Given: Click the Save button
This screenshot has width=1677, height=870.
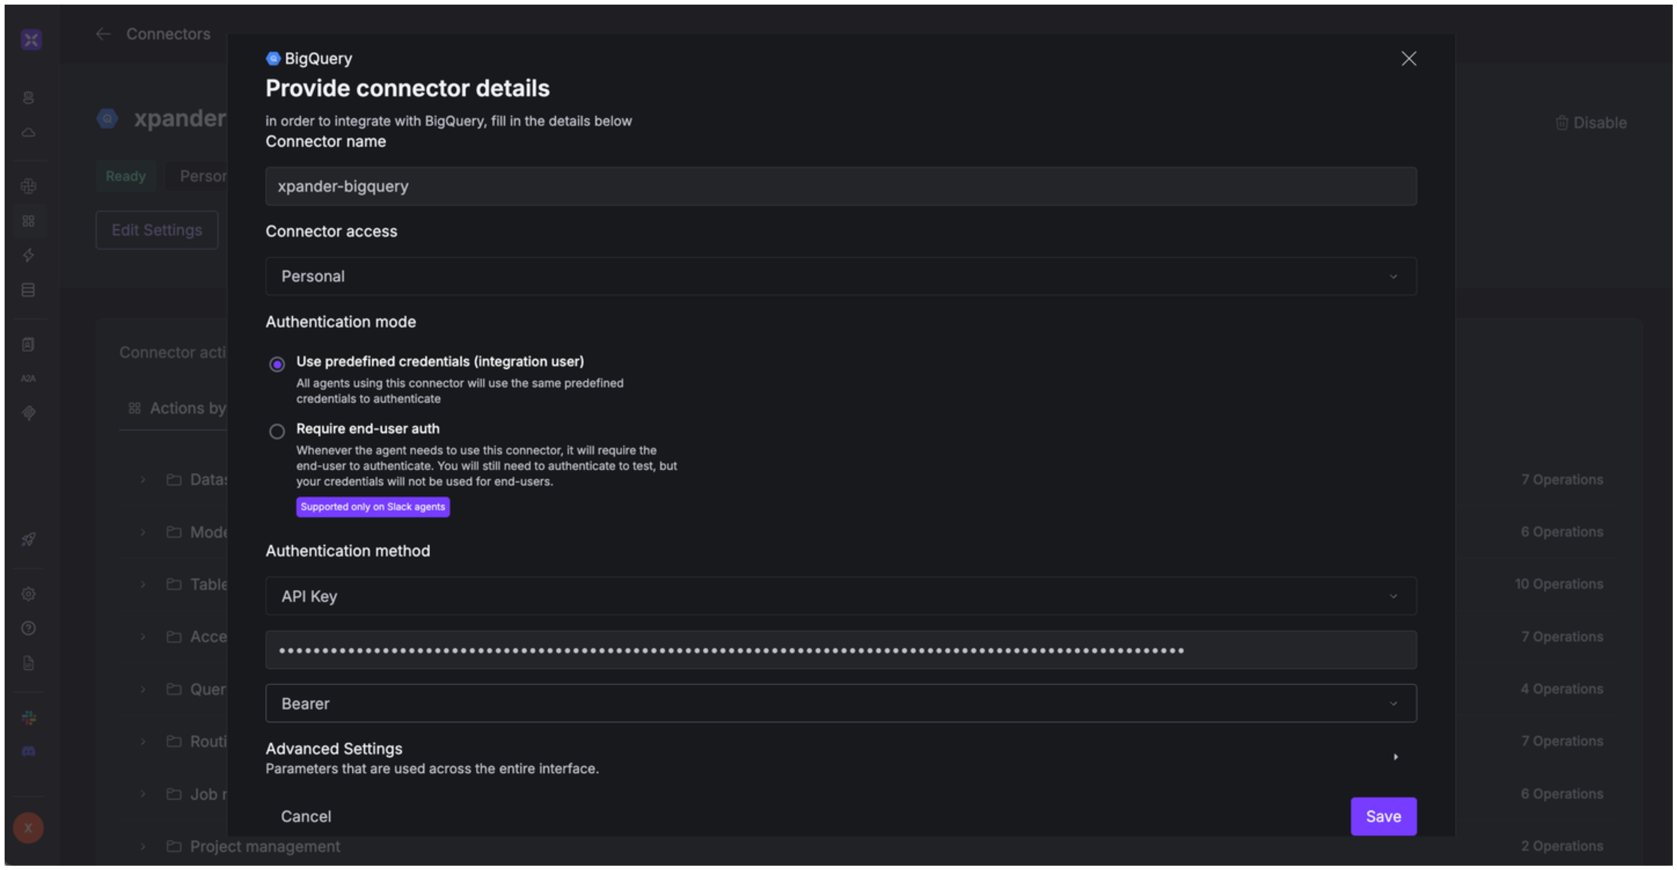Looking at the screenshot, I should coord(1383,817).
